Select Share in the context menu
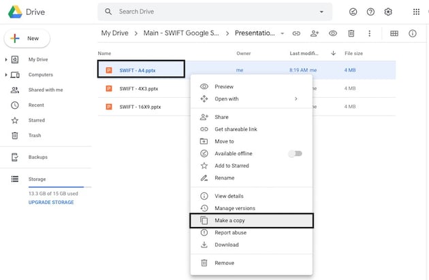Screen dimensions: 429x280 pos(251,117)
